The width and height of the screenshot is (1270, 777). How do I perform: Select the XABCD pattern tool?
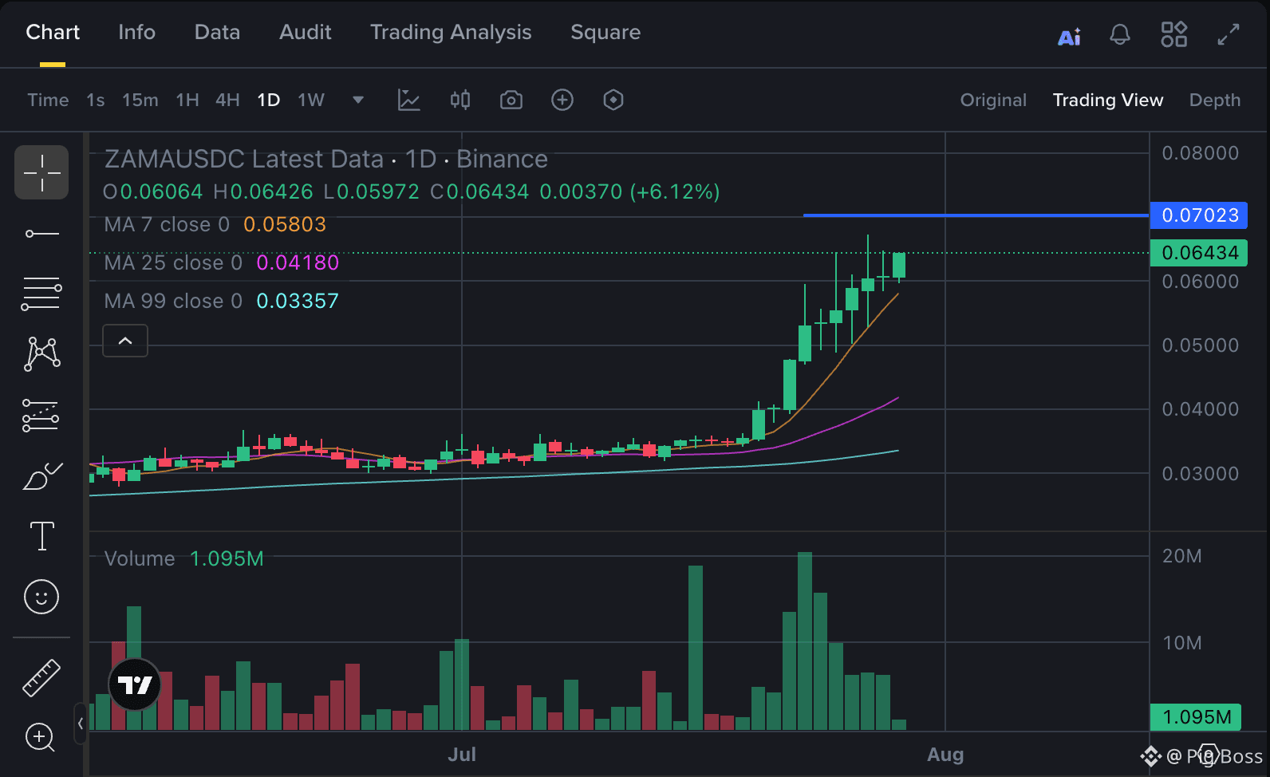click(41, 354)
